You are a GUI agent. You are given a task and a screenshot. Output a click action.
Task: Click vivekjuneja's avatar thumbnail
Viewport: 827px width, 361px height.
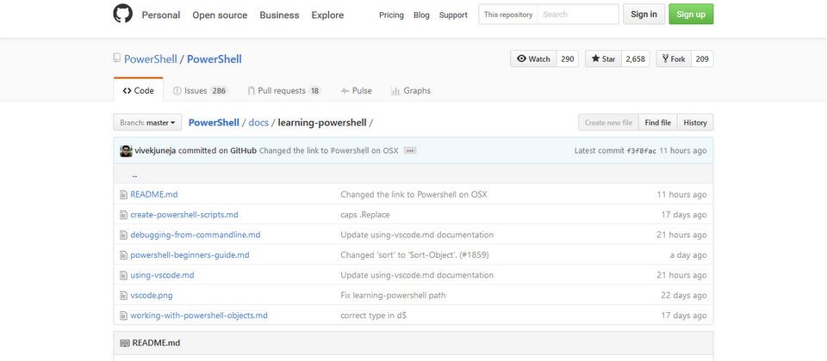point(126,151)
